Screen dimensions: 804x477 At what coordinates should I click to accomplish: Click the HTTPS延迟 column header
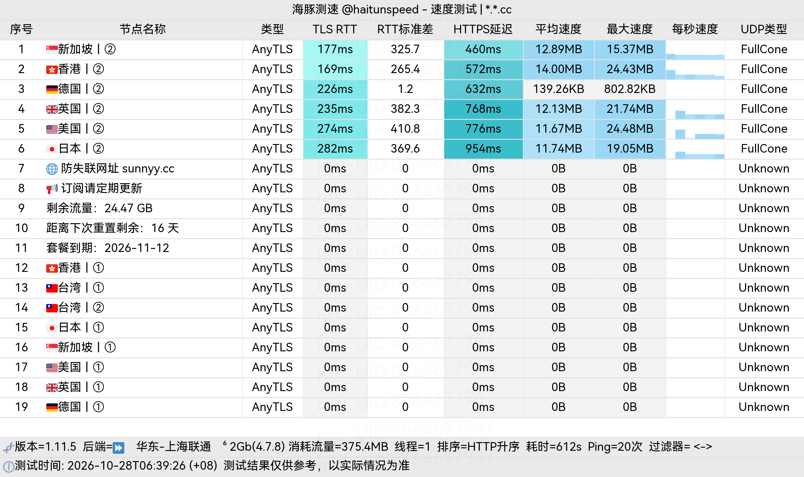pos(483,29)
